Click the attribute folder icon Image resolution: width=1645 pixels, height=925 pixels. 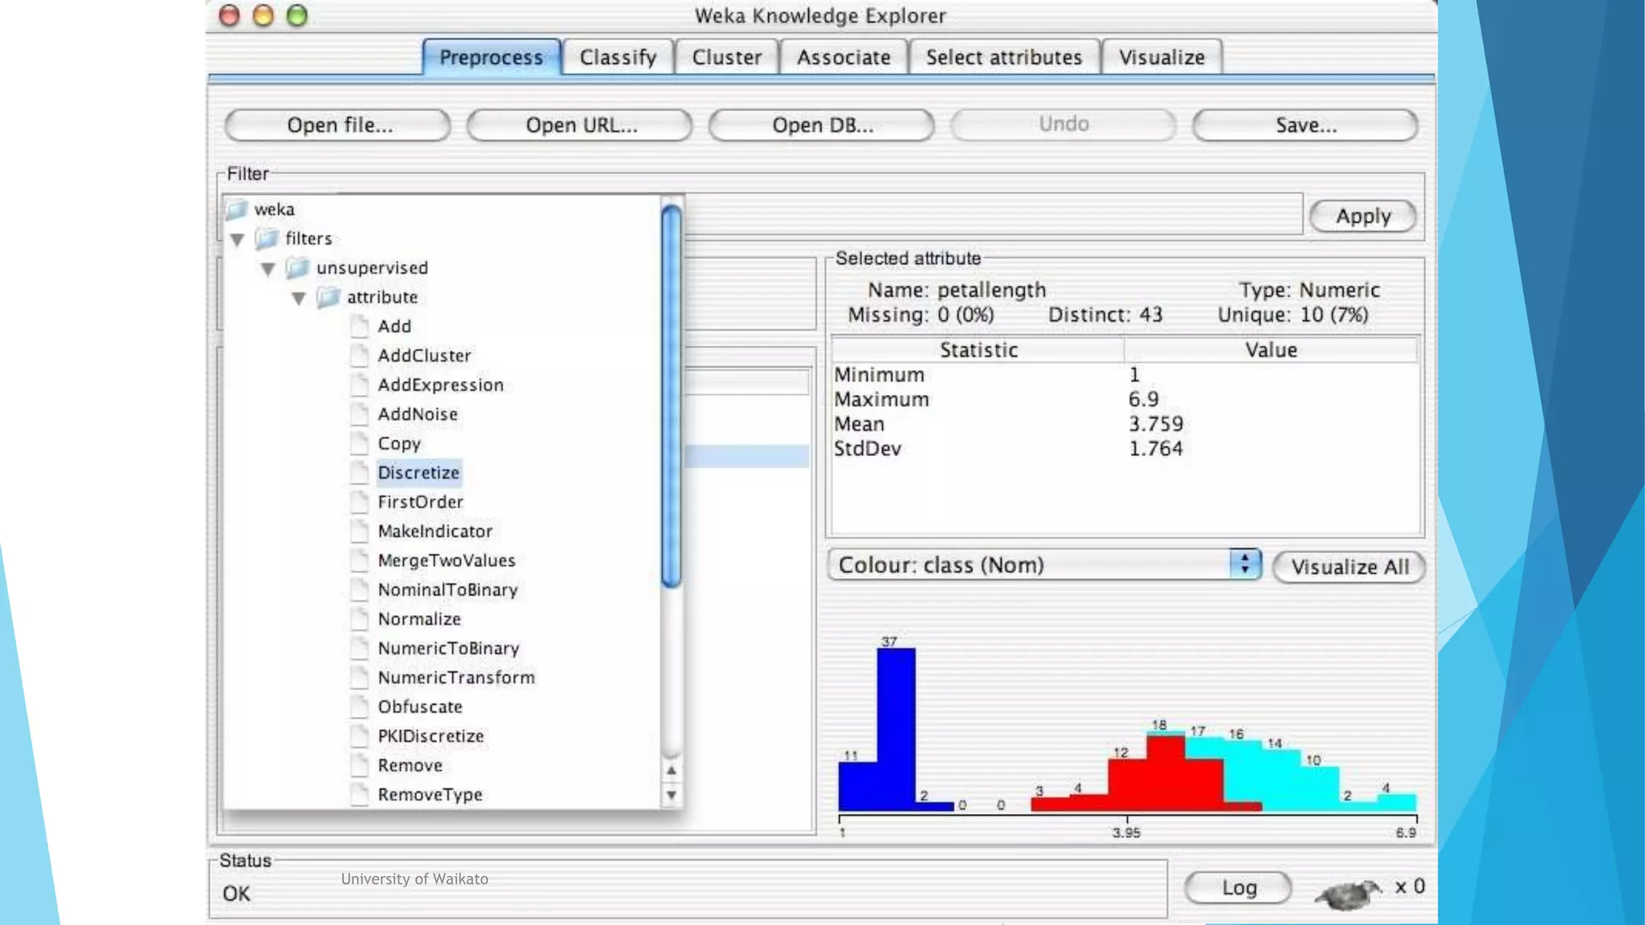(x=329, y=297)
